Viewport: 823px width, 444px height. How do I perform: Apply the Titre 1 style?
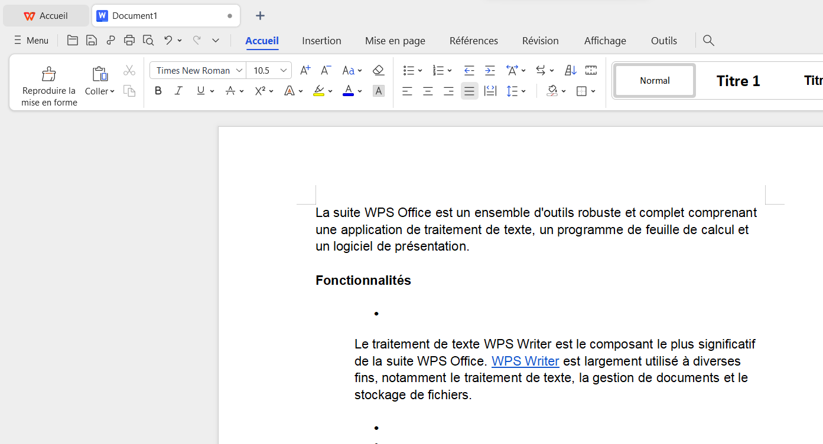click(738, 81)
